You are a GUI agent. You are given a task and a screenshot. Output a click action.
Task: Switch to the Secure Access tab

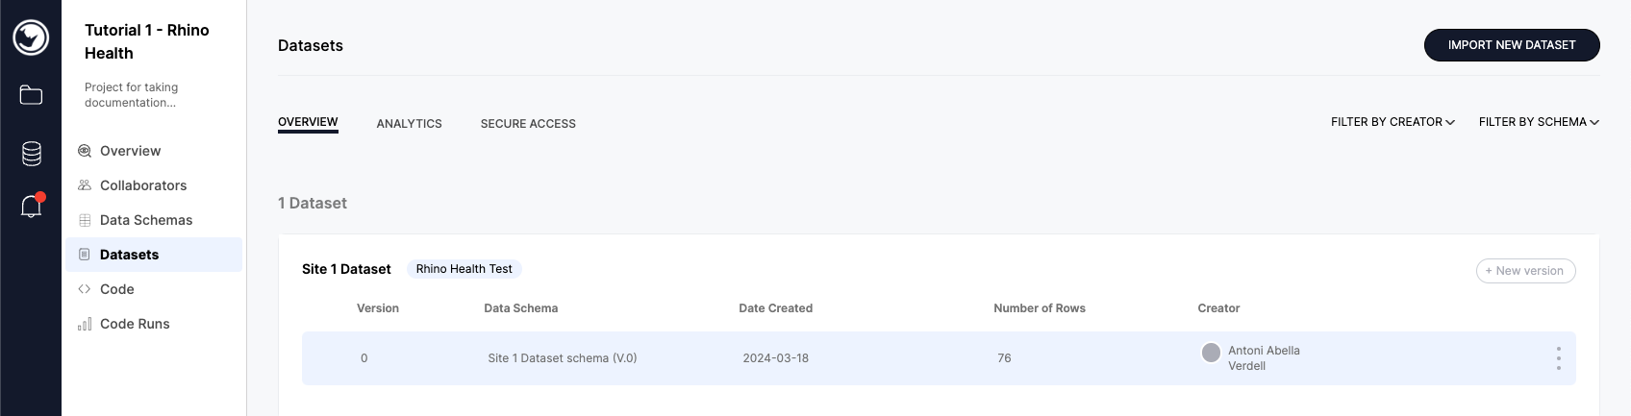pos(528,124)
